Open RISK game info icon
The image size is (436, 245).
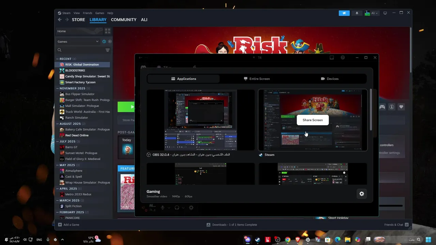(x=392, y=107)
